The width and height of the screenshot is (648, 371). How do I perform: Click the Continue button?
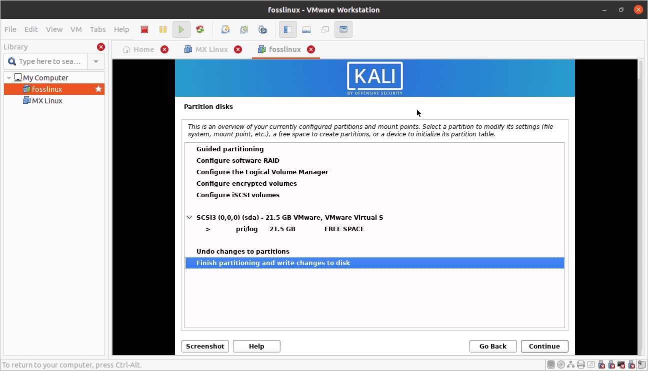click(544, 346)
